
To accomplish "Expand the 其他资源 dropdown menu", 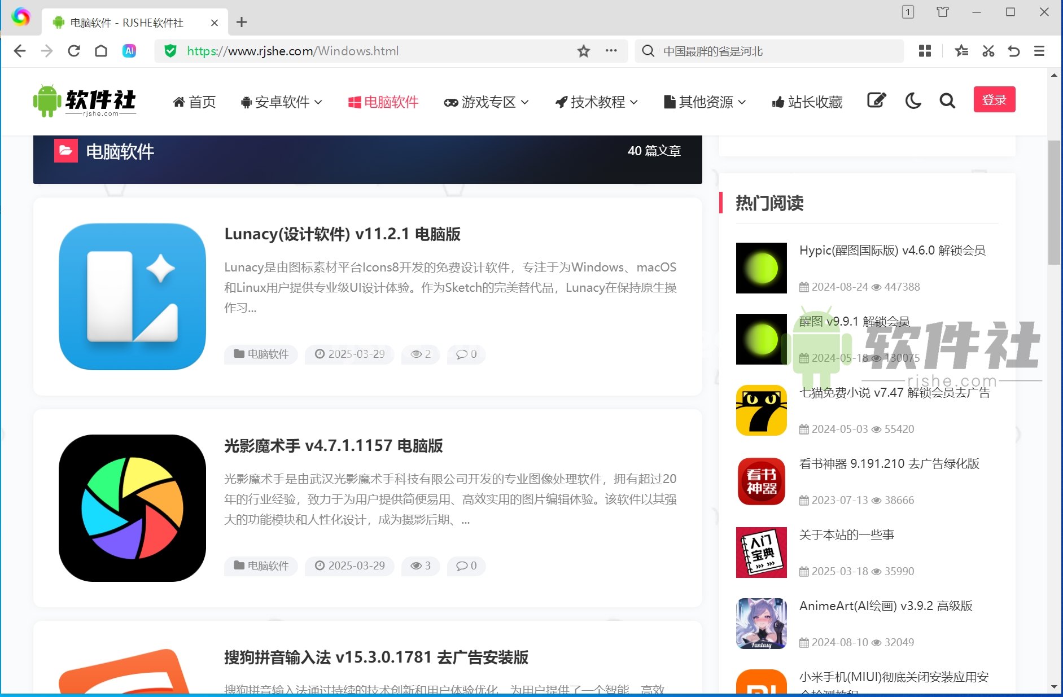I will point(705,102).
